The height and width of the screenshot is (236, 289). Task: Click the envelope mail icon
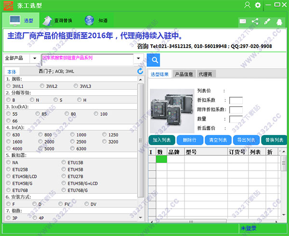point(243,22)
